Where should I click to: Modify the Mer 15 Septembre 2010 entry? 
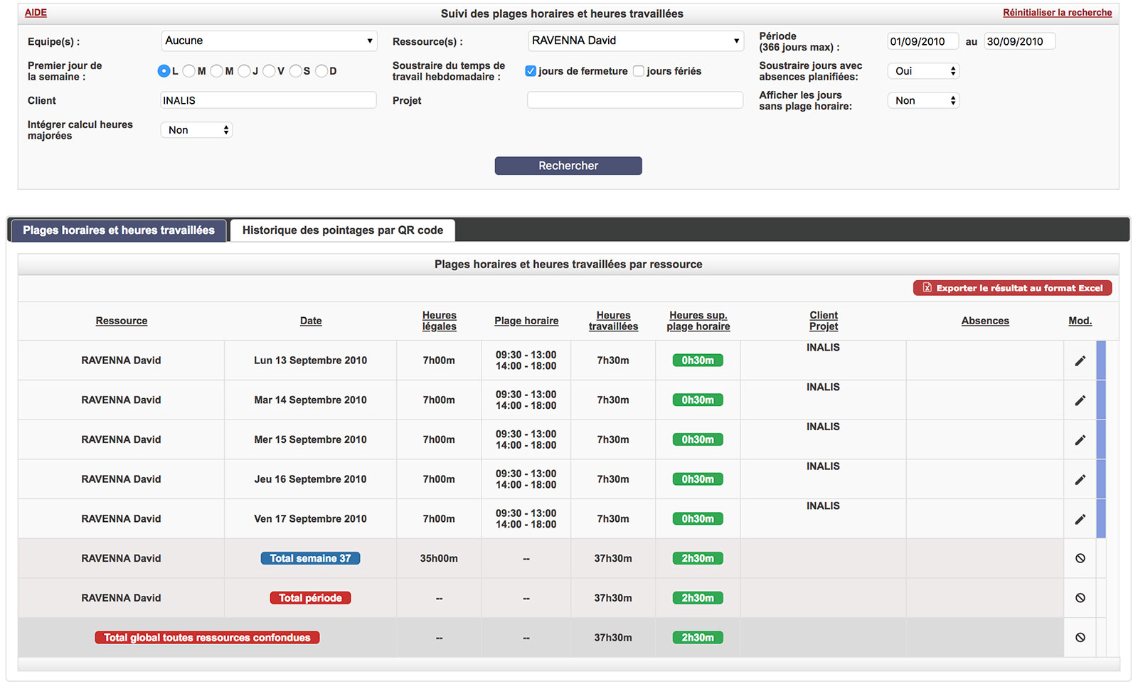pos(1080,440)
